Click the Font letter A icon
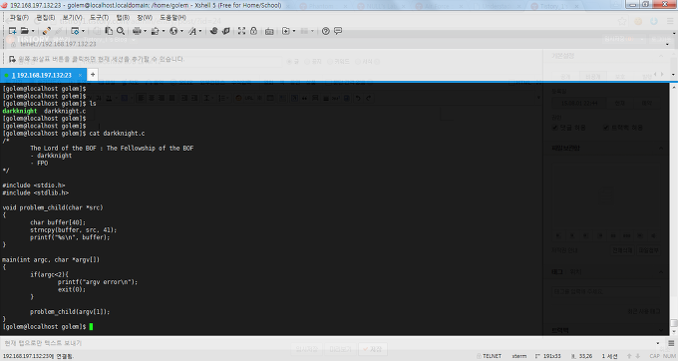678x361 pixels. (x=192, y=31)
